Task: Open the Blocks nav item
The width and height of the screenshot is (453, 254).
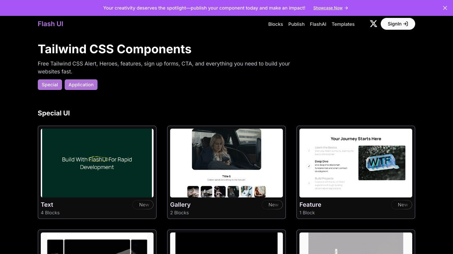Action: [x=276, y=24]
